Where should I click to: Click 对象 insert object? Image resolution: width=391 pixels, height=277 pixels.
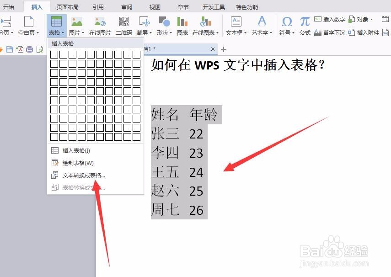point(360,19)
